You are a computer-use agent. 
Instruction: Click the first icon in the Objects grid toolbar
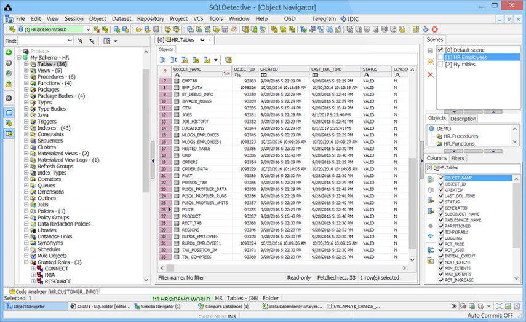click(x=163, y=60)
